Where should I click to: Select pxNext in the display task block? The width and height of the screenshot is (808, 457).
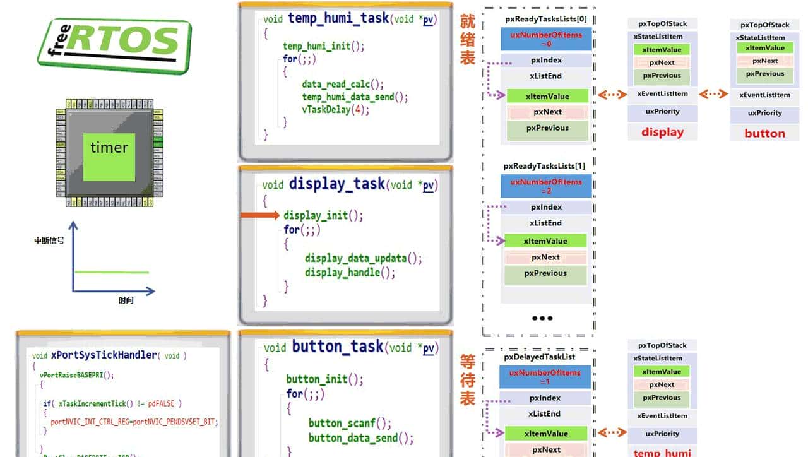tap(662, 62)
